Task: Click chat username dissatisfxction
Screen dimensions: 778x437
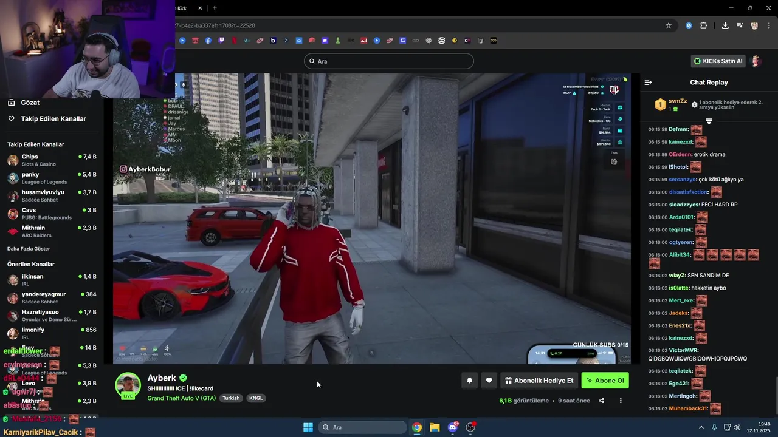Action: (x=689, y=192)
